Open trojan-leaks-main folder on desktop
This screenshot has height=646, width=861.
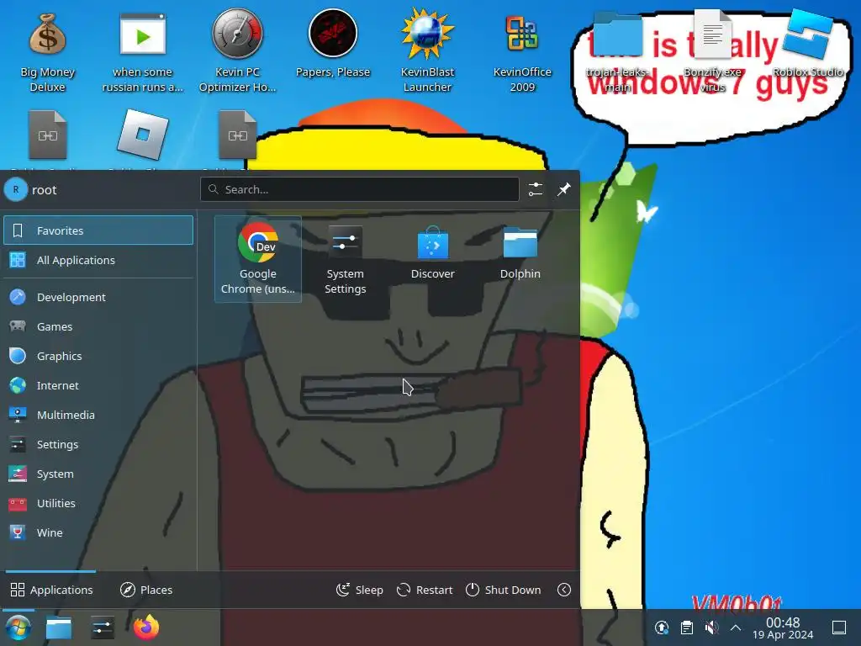point(617,50)
